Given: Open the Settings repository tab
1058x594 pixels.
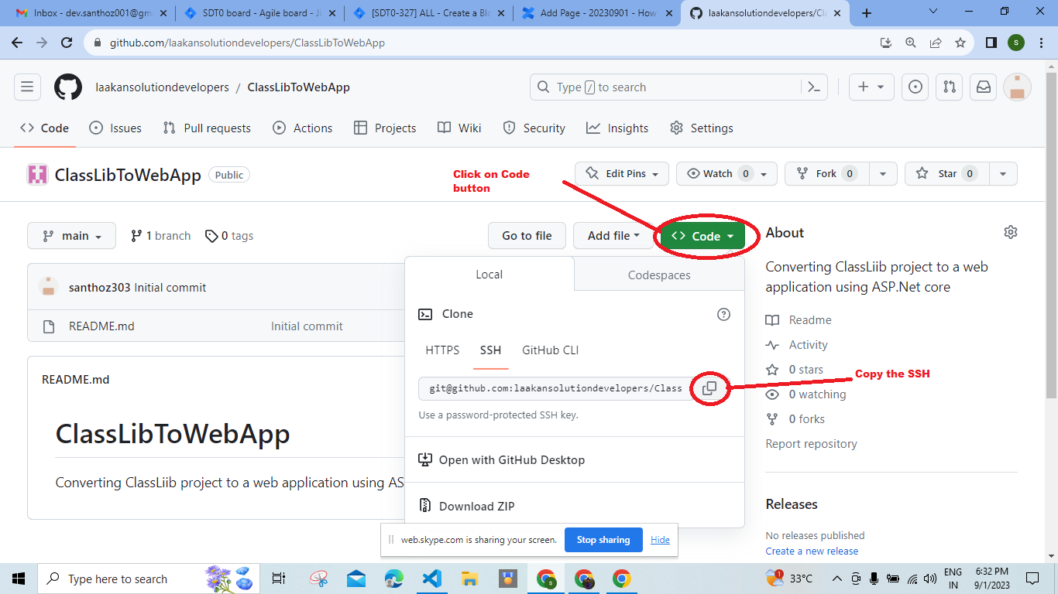Looking at the screenshot, I should pos(702,128).
